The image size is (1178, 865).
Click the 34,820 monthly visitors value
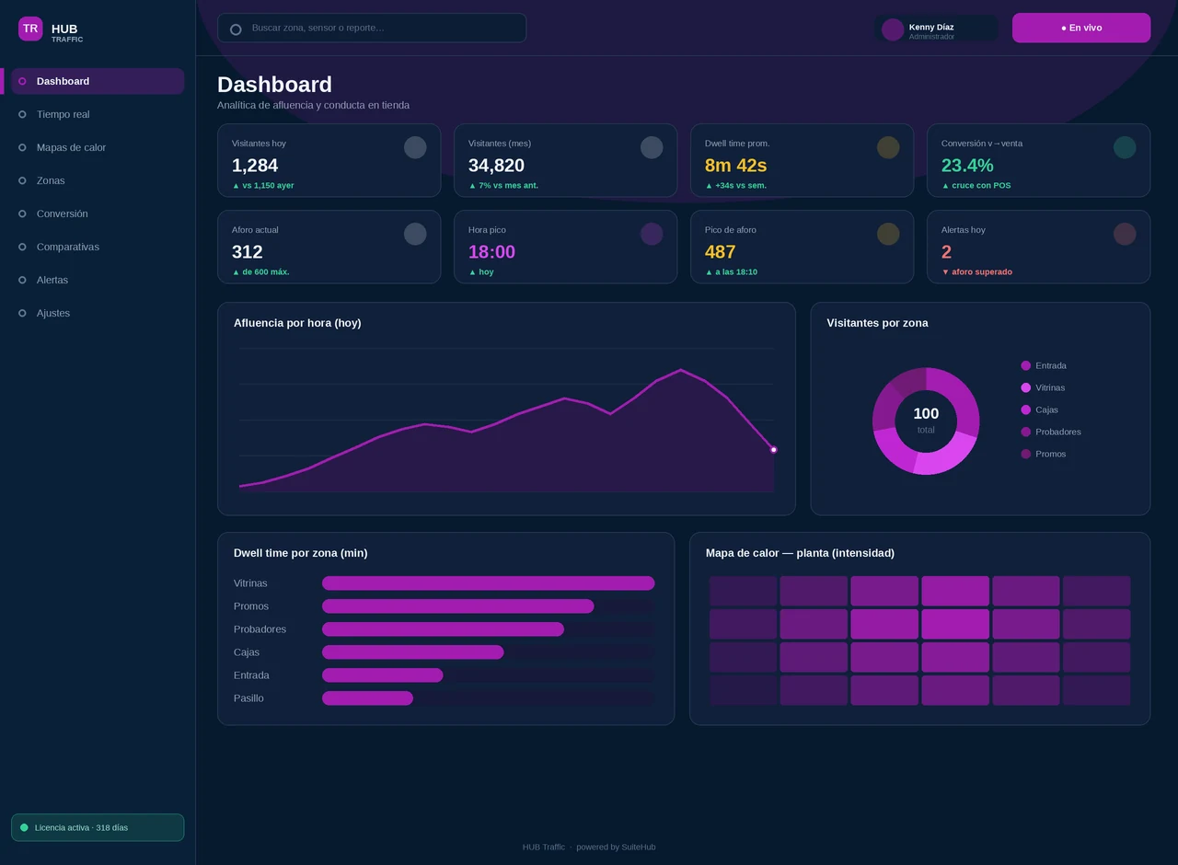[496, 166]
